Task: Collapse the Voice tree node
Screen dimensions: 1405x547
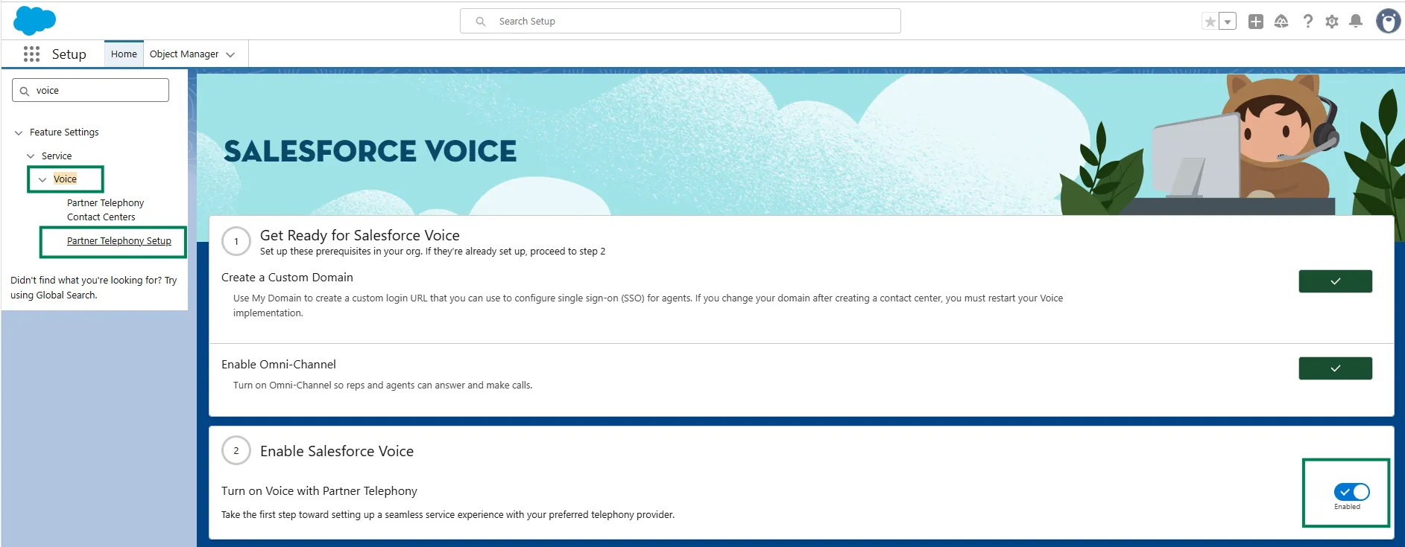Action: point(42,179)
